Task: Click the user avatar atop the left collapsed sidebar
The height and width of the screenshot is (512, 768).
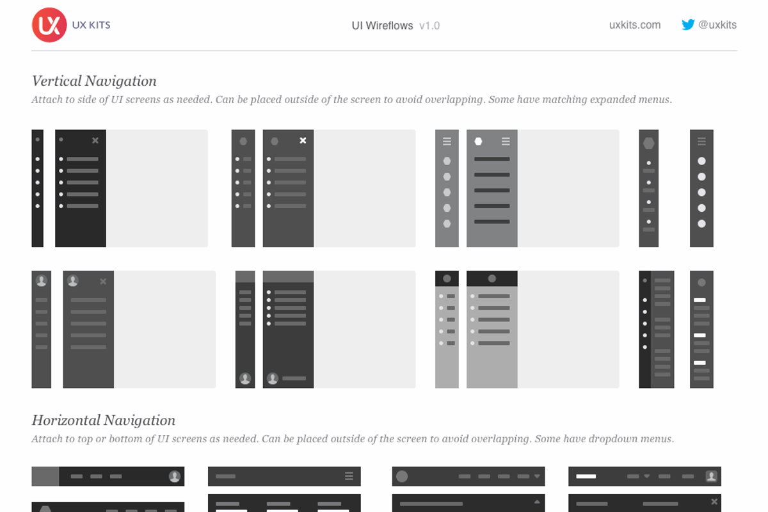Action: 41,281
